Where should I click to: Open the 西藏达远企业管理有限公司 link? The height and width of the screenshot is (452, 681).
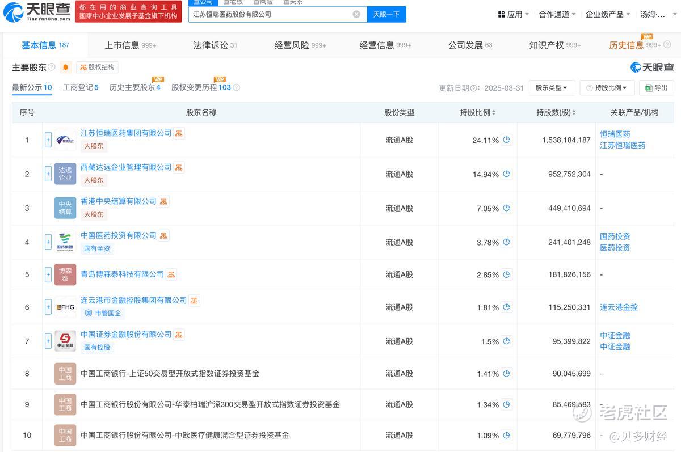pyautogui.click(x=126, y=167)
